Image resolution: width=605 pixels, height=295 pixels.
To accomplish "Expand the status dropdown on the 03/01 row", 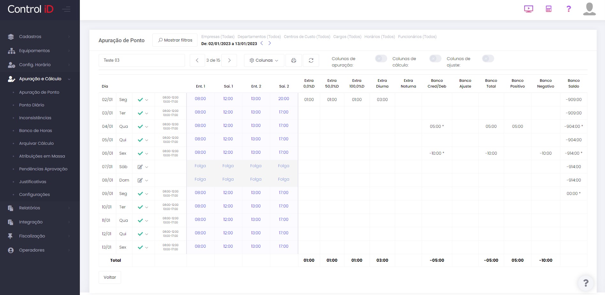I will pos(147,113).
